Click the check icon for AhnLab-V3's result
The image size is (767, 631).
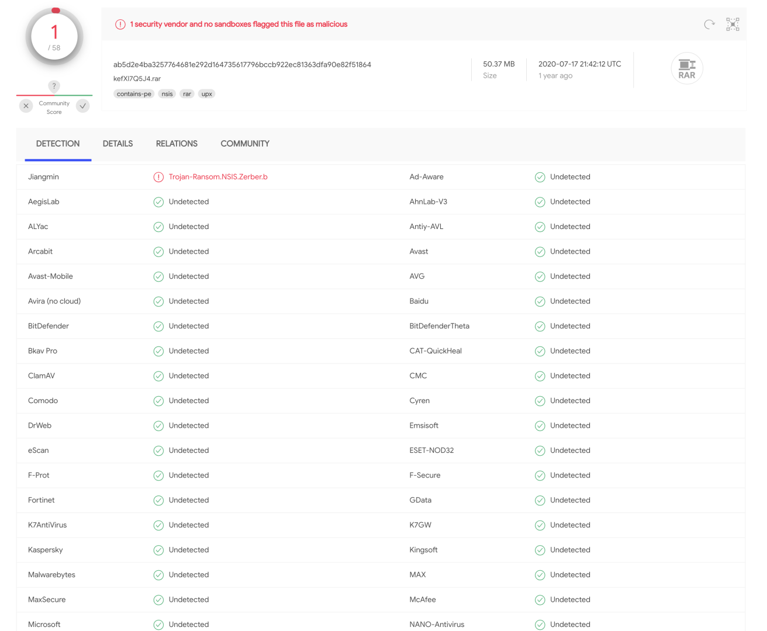coord(540,202)
